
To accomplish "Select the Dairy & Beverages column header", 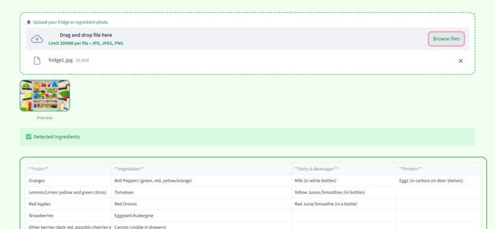I will click(x=344, y=169).
